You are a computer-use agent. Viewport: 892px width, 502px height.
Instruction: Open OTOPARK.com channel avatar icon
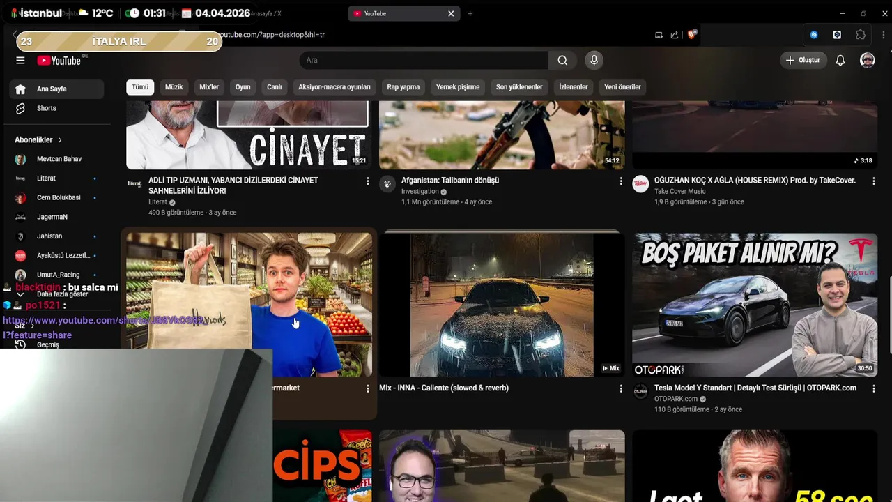(x=640, y=391)
